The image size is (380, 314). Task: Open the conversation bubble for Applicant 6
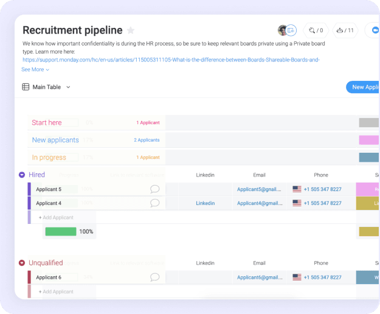155,277
